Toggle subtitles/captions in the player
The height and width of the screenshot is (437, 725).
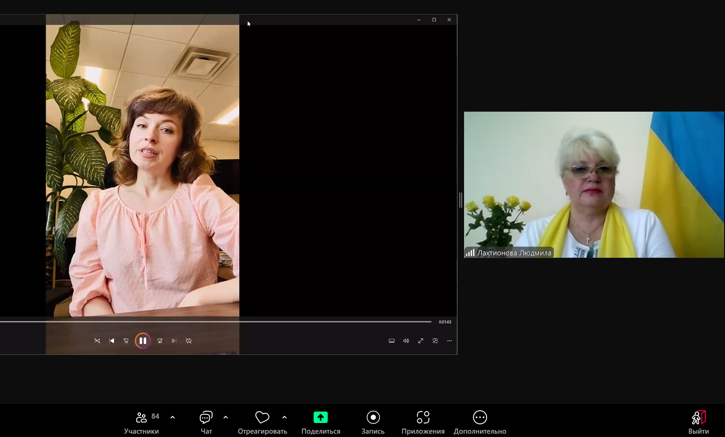pos(392,341)
